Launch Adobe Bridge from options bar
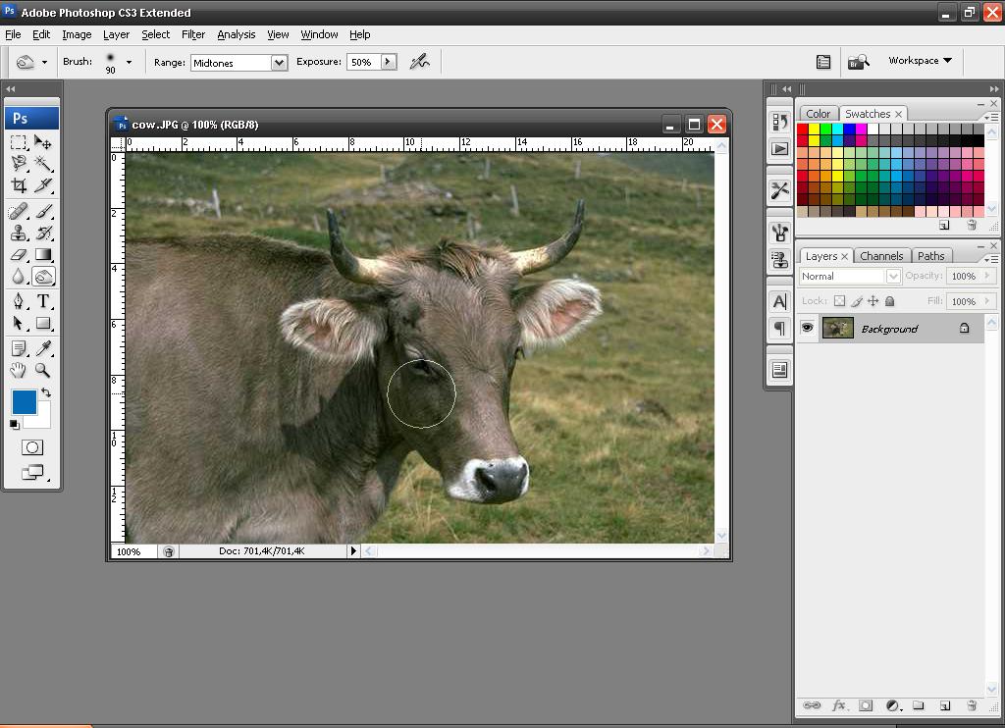The image size is (1005, 728). (x=858, y=62)
